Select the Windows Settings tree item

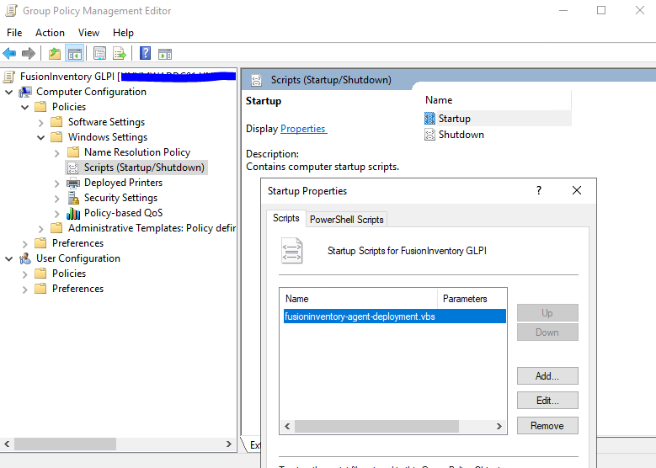(108, 137)
